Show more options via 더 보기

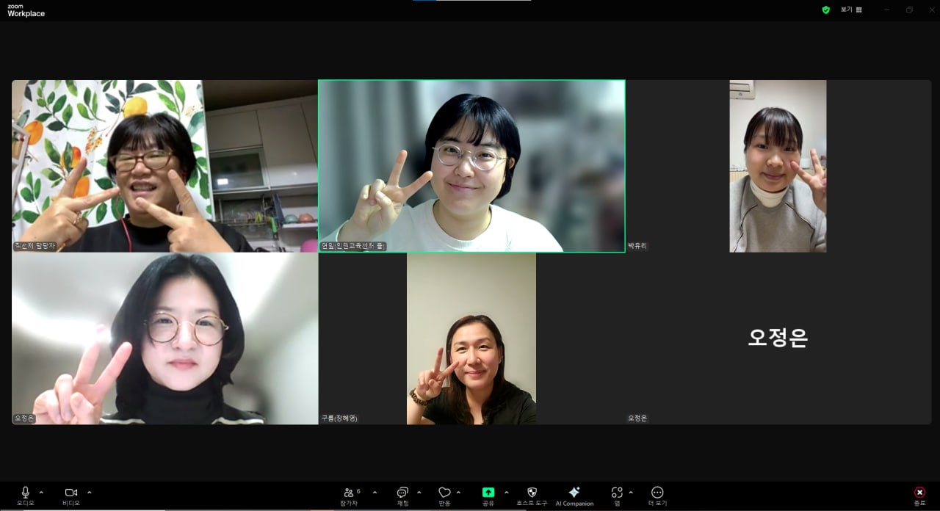pos(657,496)
